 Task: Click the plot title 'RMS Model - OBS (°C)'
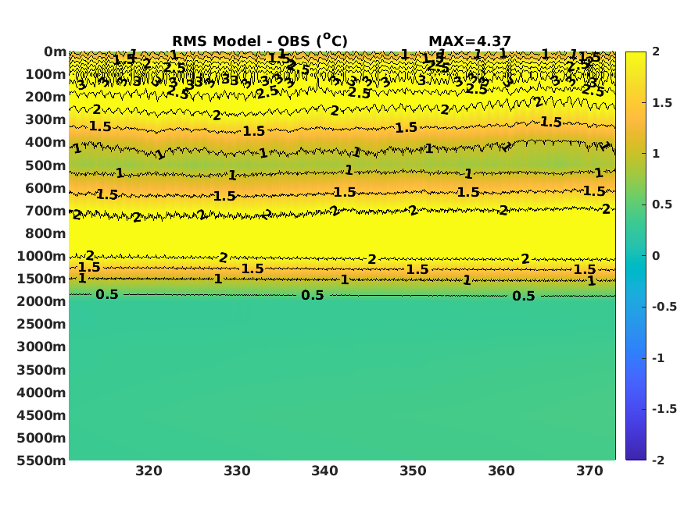[x=260, y=41]
